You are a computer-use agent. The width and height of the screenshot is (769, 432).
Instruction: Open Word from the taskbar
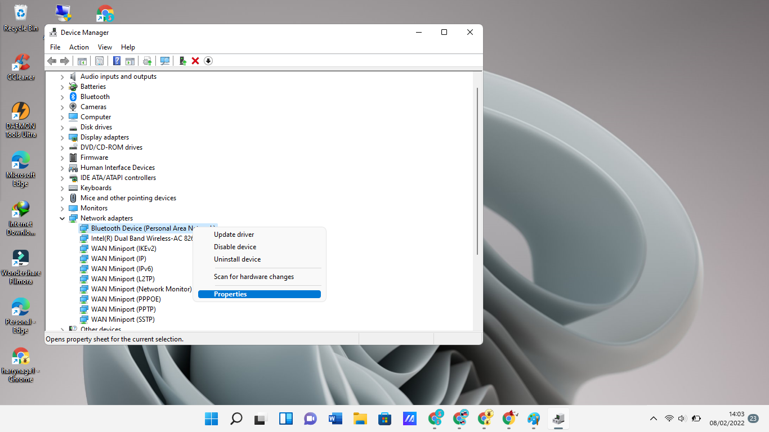click(336, 418)
